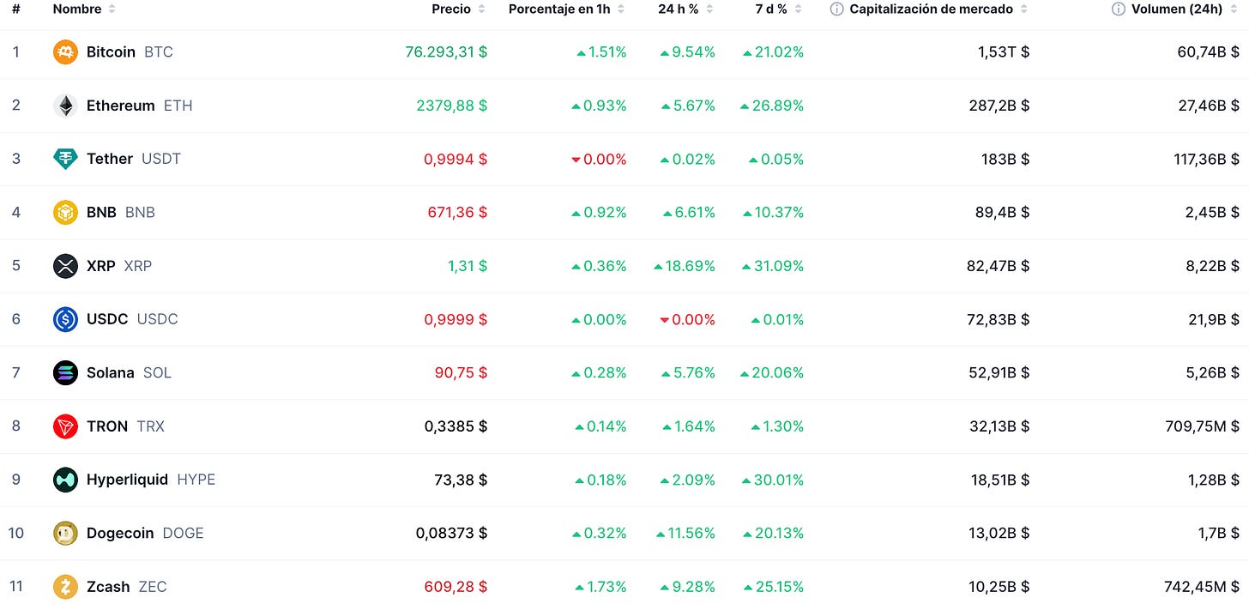Click the XRP black logo icon
1249x604 pixels.
point(65,266)
